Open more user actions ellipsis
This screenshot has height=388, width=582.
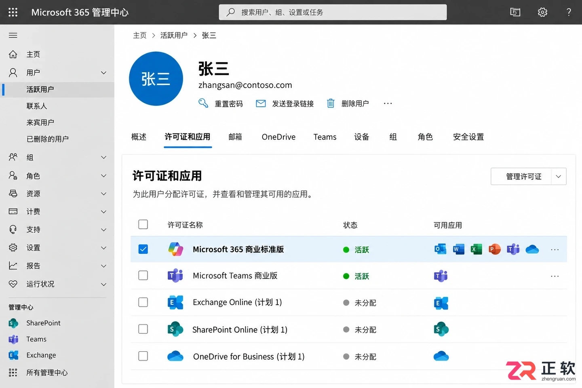click(x=388, y=103)
